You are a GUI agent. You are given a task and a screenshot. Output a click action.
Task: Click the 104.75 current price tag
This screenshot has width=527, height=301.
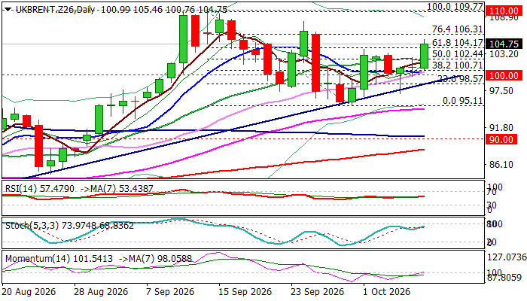click(x=504, y=44)
